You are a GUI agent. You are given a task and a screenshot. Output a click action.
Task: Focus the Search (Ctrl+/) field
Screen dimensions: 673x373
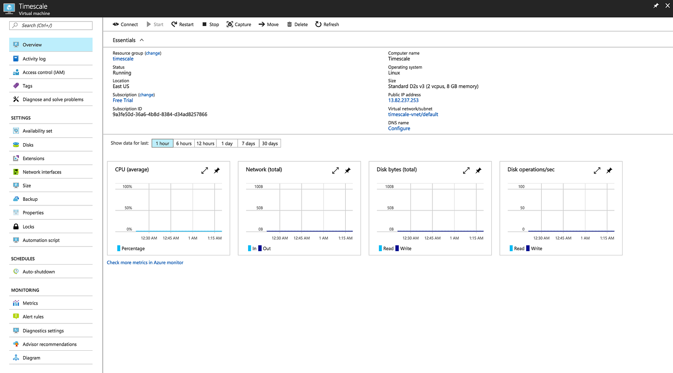pyautogui.click(x=51, y=26)
